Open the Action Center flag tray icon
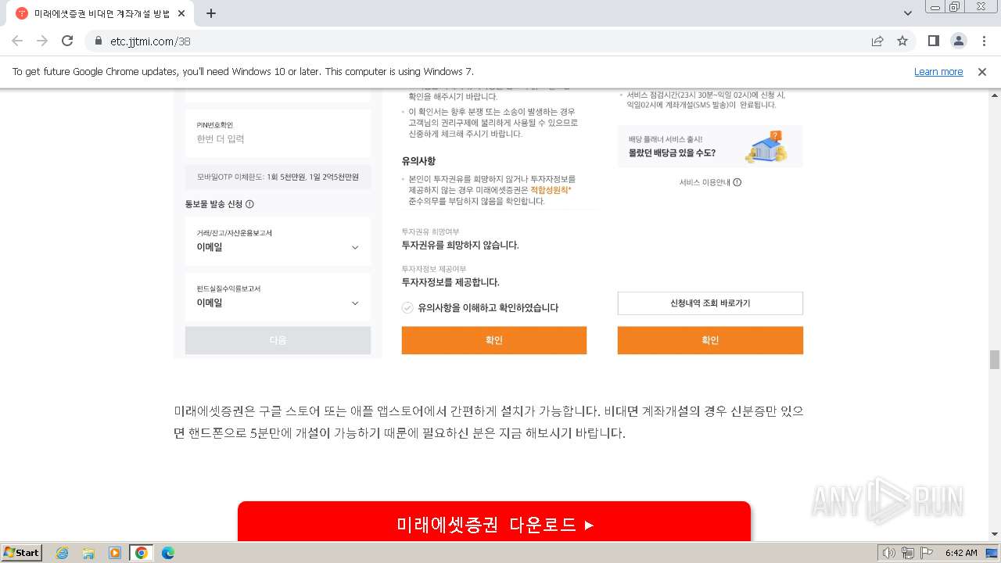The image size is (1001, 563). coord(926,553)
